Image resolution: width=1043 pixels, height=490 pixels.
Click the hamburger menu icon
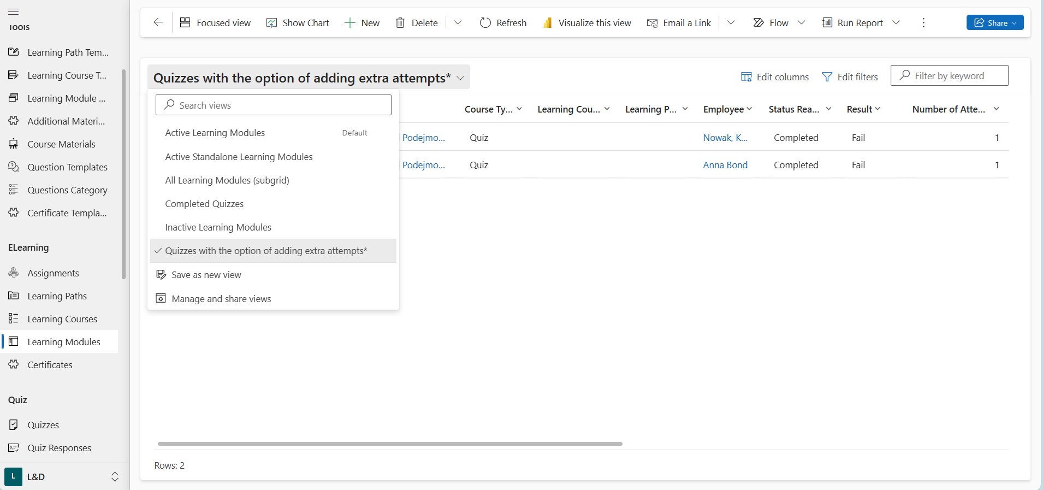[14, 11]
